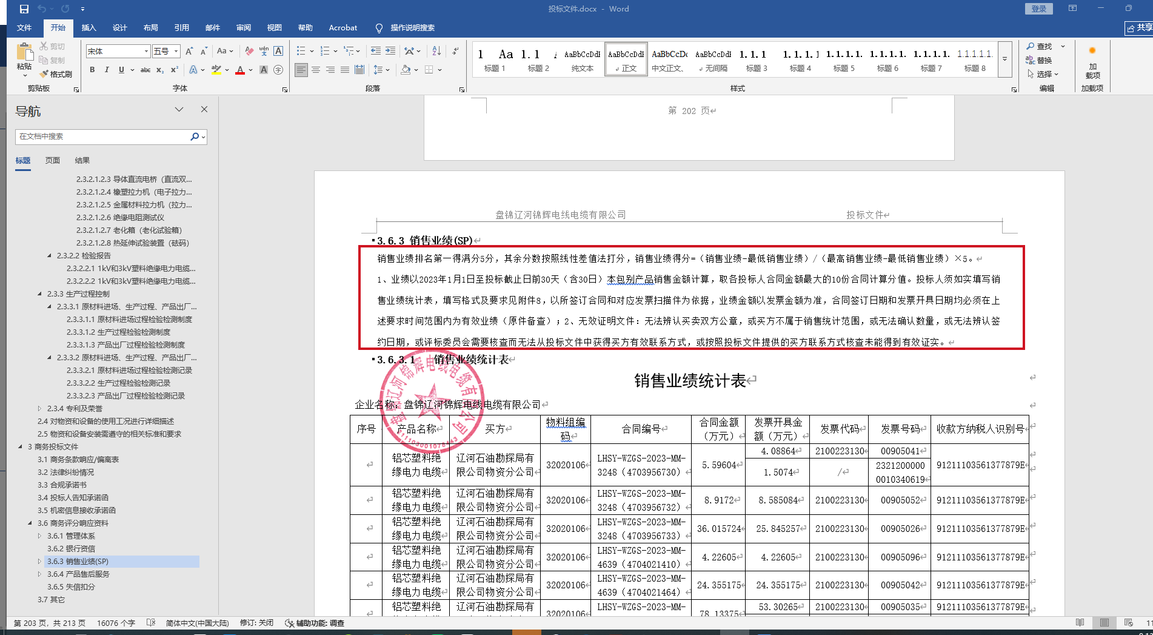Apply character border (boxed A)

click(278, 52)
